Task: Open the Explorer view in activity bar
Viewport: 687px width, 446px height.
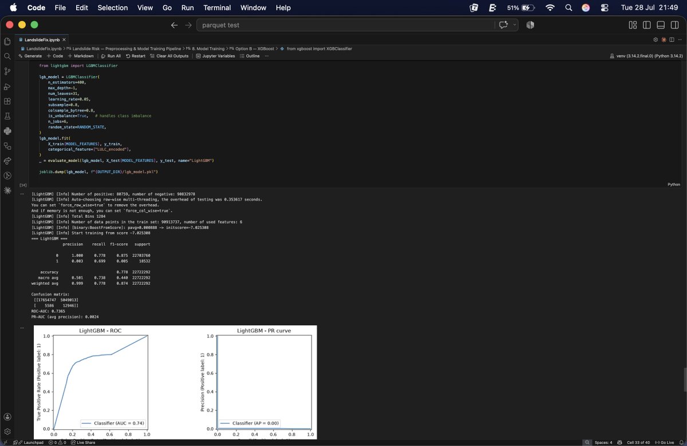Action: [x=7, y=41]
